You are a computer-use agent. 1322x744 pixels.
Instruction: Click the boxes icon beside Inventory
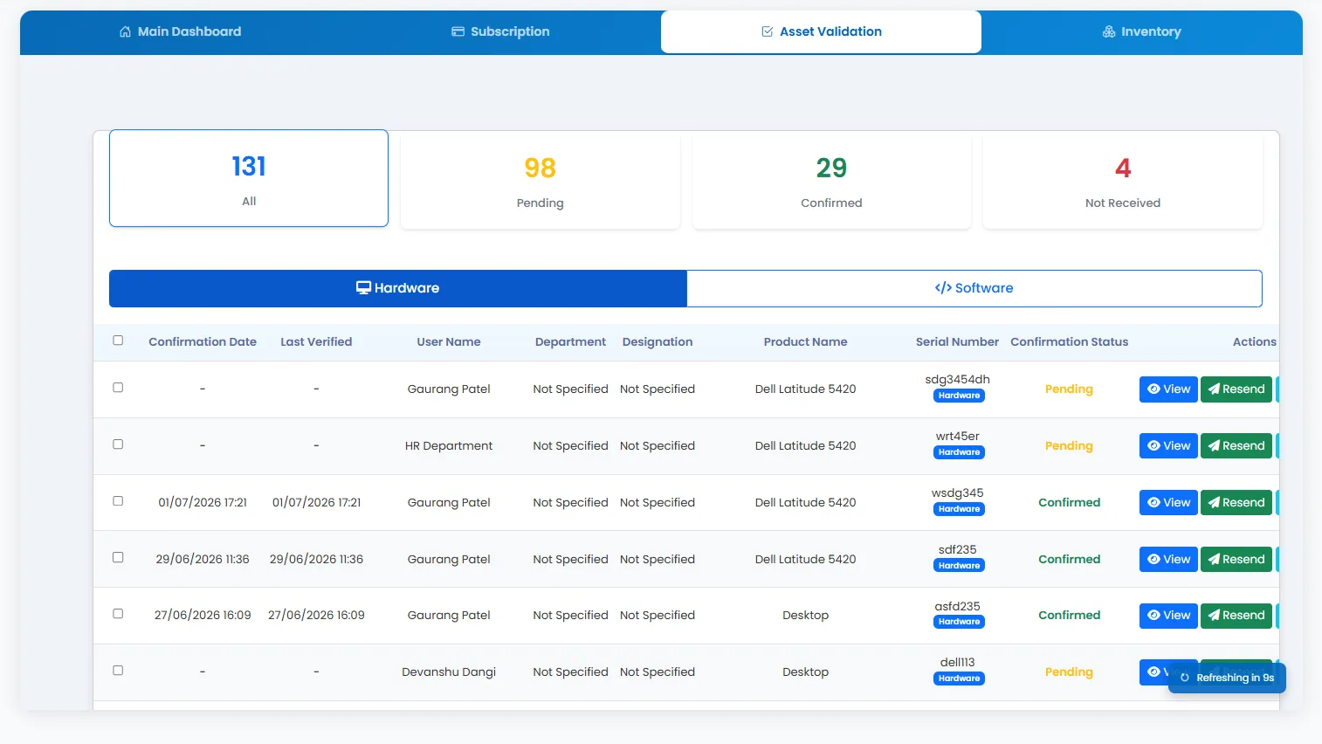pos(1109,31)
